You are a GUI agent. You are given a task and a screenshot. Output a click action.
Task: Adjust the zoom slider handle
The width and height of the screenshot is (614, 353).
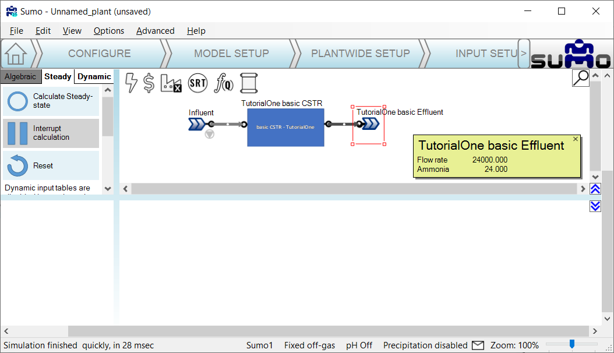(572, 344)
